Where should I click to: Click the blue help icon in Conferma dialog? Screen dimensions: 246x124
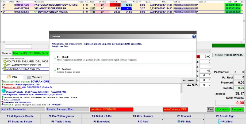point(194,36)
